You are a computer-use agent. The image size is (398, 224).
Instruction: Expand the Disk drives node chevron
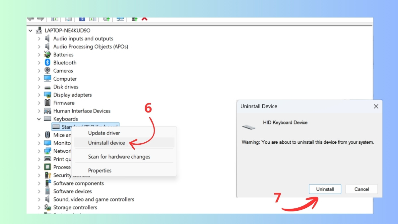(x=39, y=87)
